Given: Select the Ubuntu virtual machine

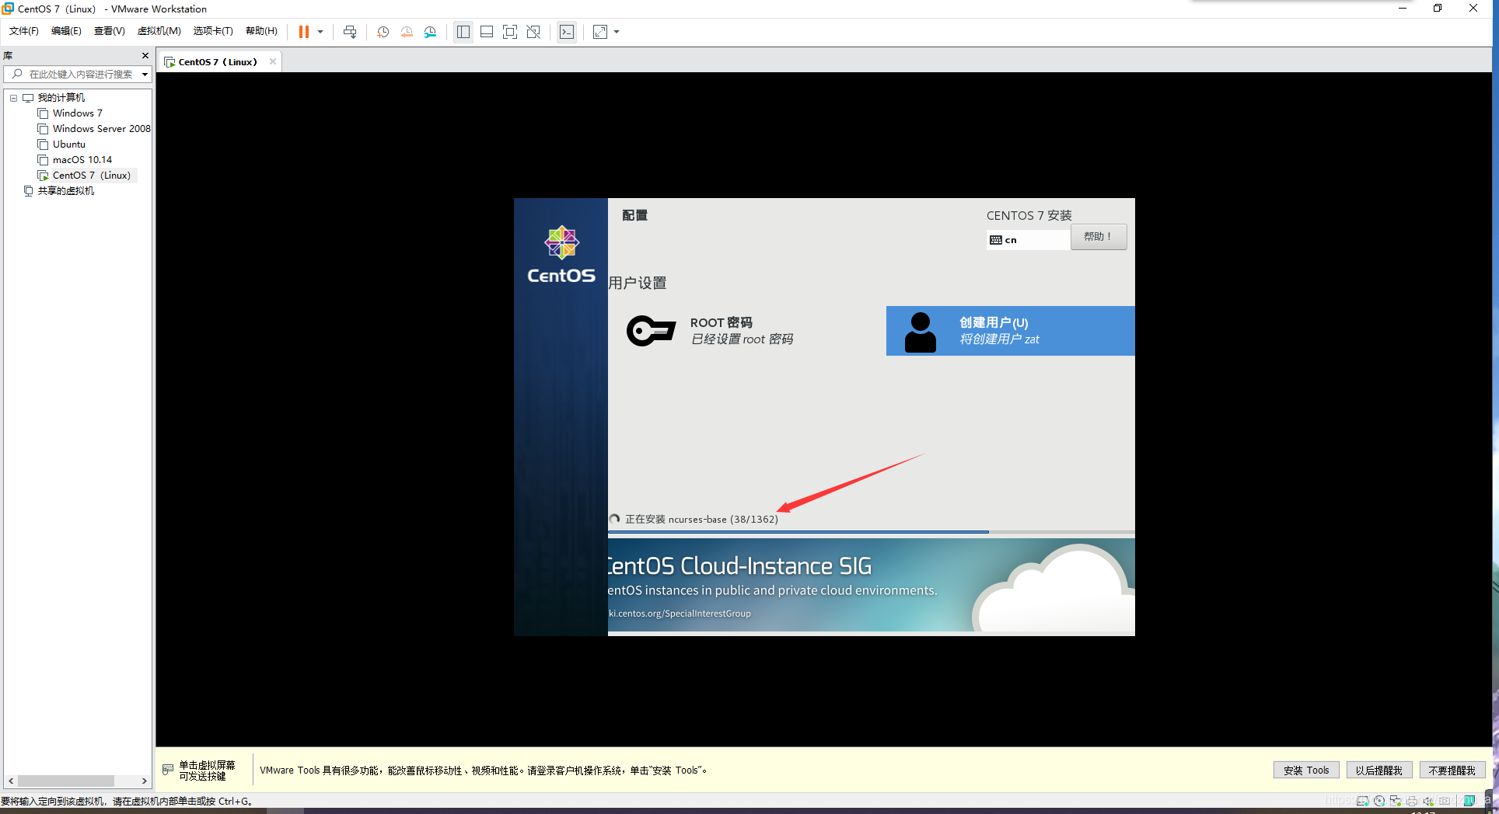Looking at the screenshot, I should [x=69, y=144].
